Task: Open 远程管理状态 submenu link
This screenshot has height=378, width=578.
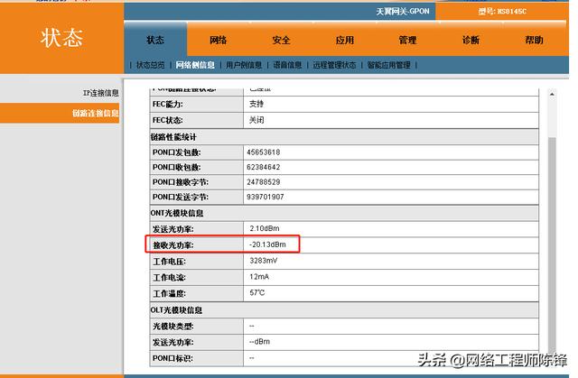Action: tap(334, 65)
